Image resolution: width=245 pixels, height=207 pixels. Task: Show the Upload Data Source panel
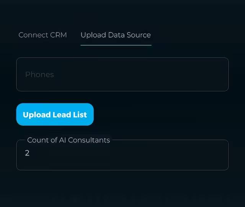(x=116, y=35)
